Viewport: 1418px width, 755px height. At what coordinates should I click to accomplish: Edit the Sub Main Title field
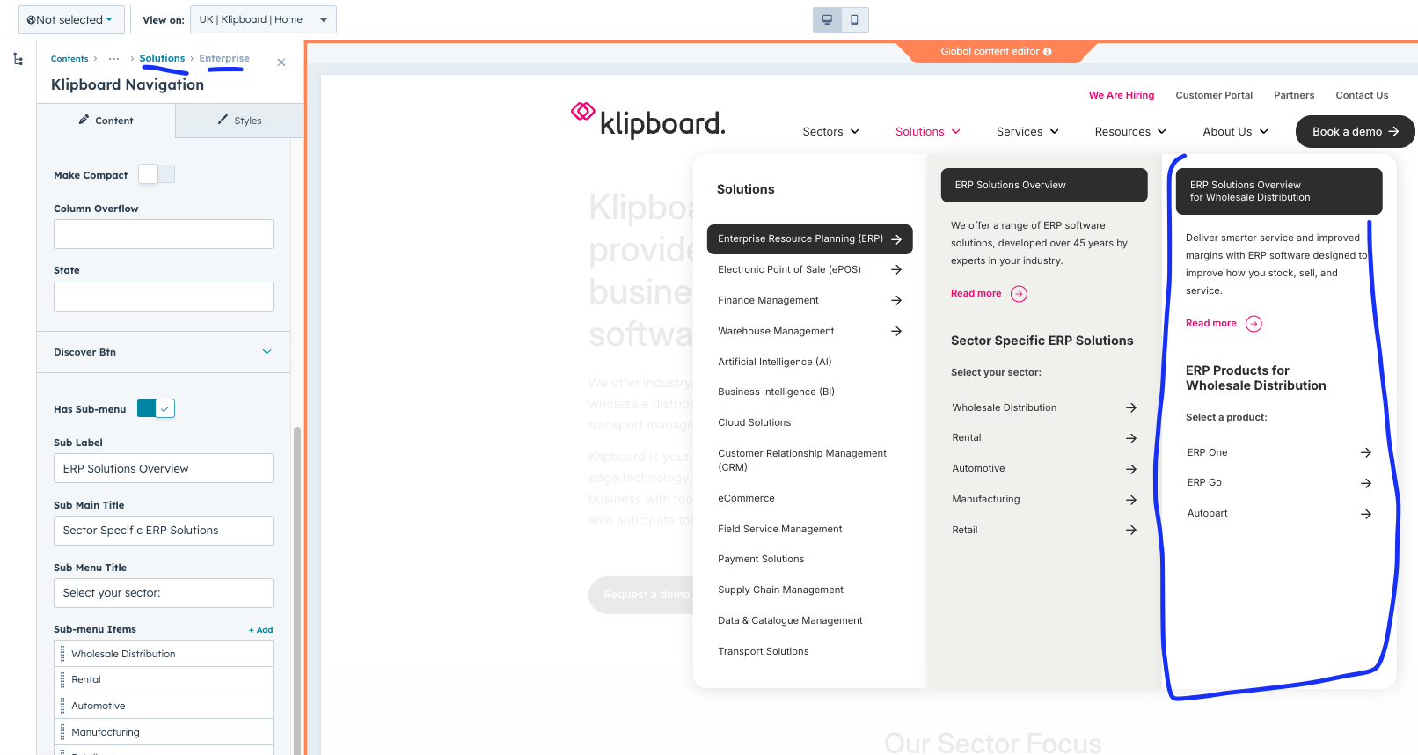pos(164,531)
